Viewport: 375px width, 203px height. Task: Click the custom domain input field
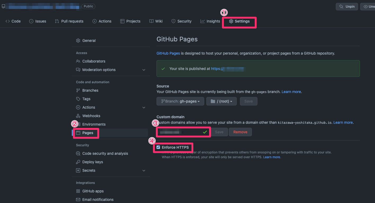[183, 132]
